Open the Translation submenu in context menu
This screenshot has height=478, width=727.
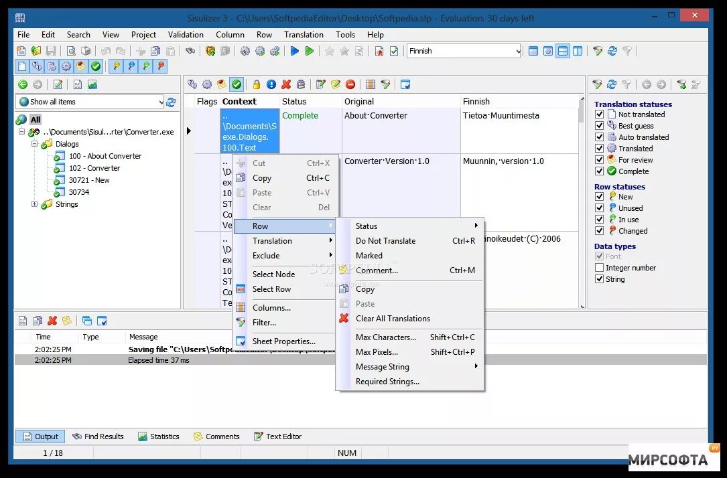click(x=284, y=241)
